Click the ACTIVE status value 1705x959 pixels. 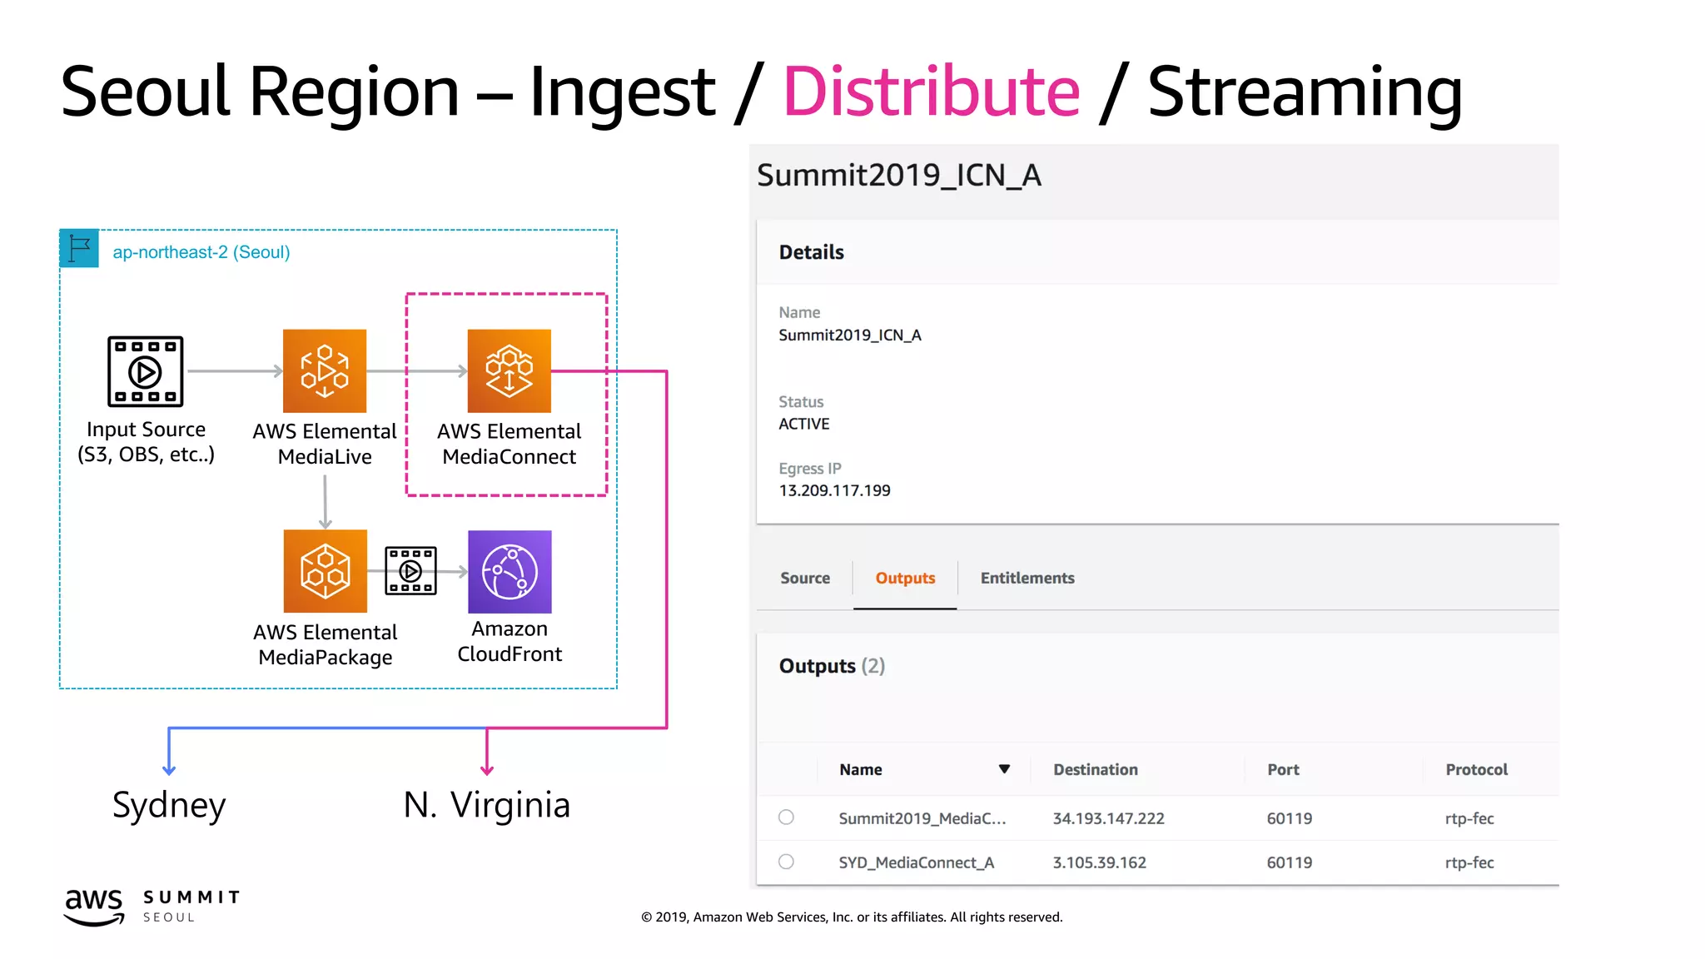pos(804,424)
